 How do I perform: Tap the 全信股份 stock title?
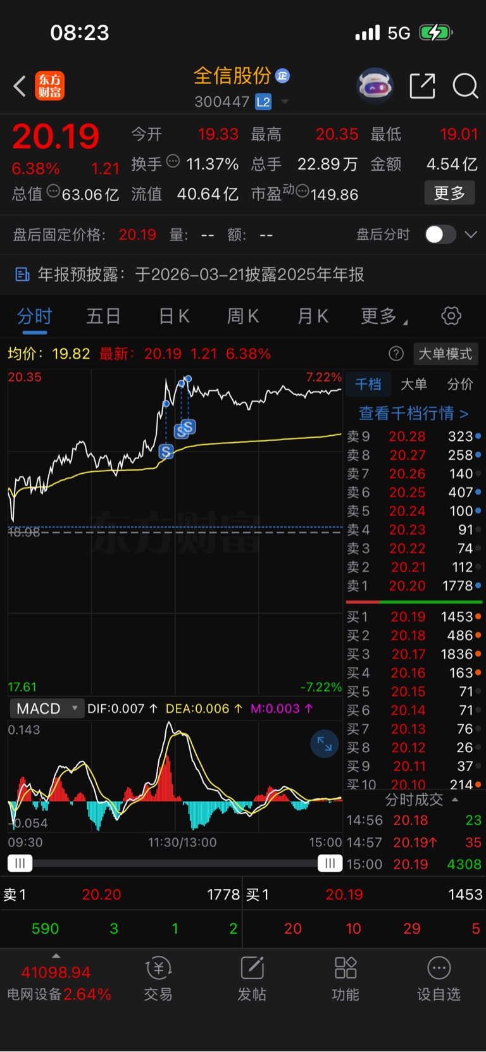pyautogui.click(x=232, y=76)
